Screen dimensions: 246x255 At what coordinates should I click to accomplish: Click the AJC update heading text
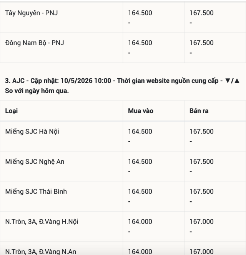[122, 86]
